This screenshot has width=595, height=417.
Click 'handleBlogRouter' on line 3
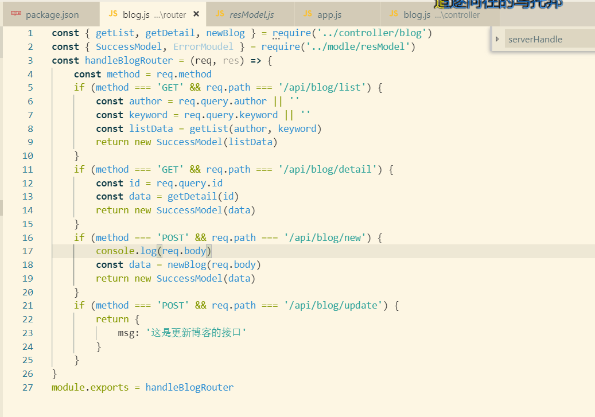[x=129, y=60]
